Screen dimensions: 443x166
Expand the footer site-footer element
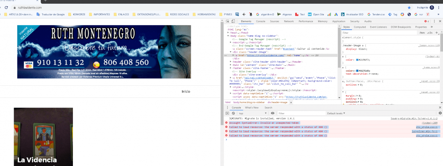(x=231, y=68)
